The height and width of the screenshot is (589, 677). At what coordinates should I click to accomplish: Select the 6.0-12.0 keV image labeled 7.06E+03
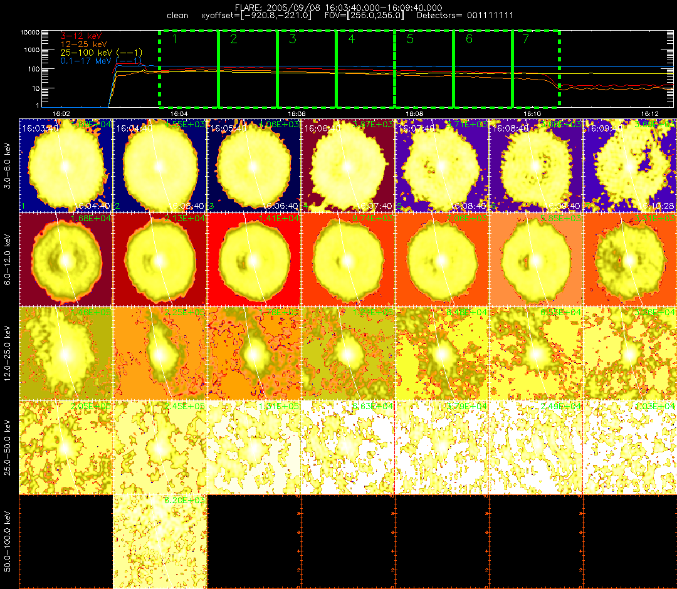coord(442,260)
